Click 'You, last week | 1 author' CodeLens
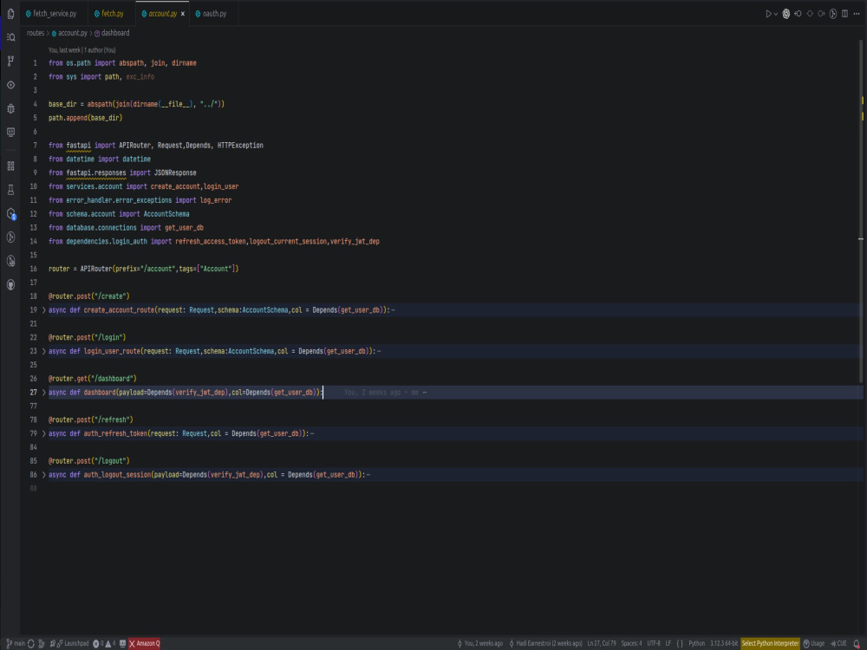 [x=81, y=50]
